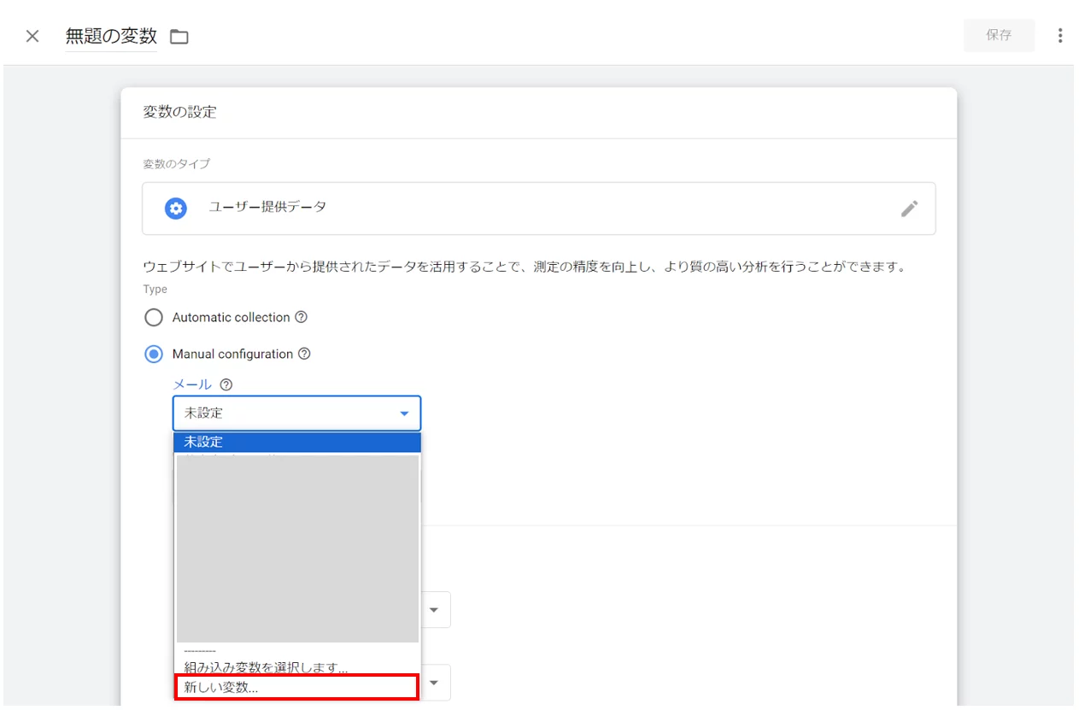Screen dimensions: 1079x710
Task: Click the 無題の変数 title link
Action: 111,36
